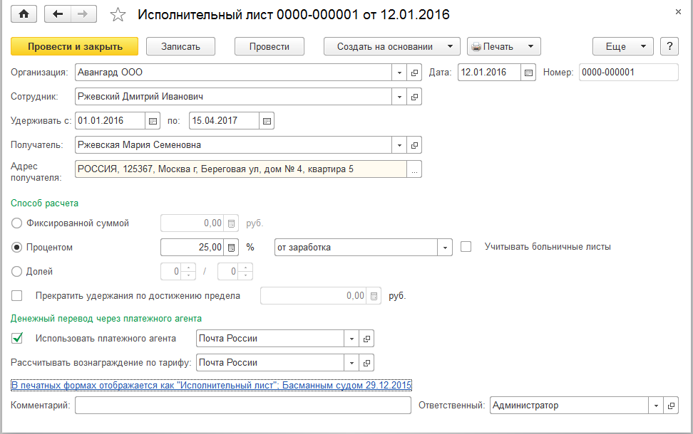Adjust the Долей denominator stepper
693x434 pixels.
tap(245, 271)
